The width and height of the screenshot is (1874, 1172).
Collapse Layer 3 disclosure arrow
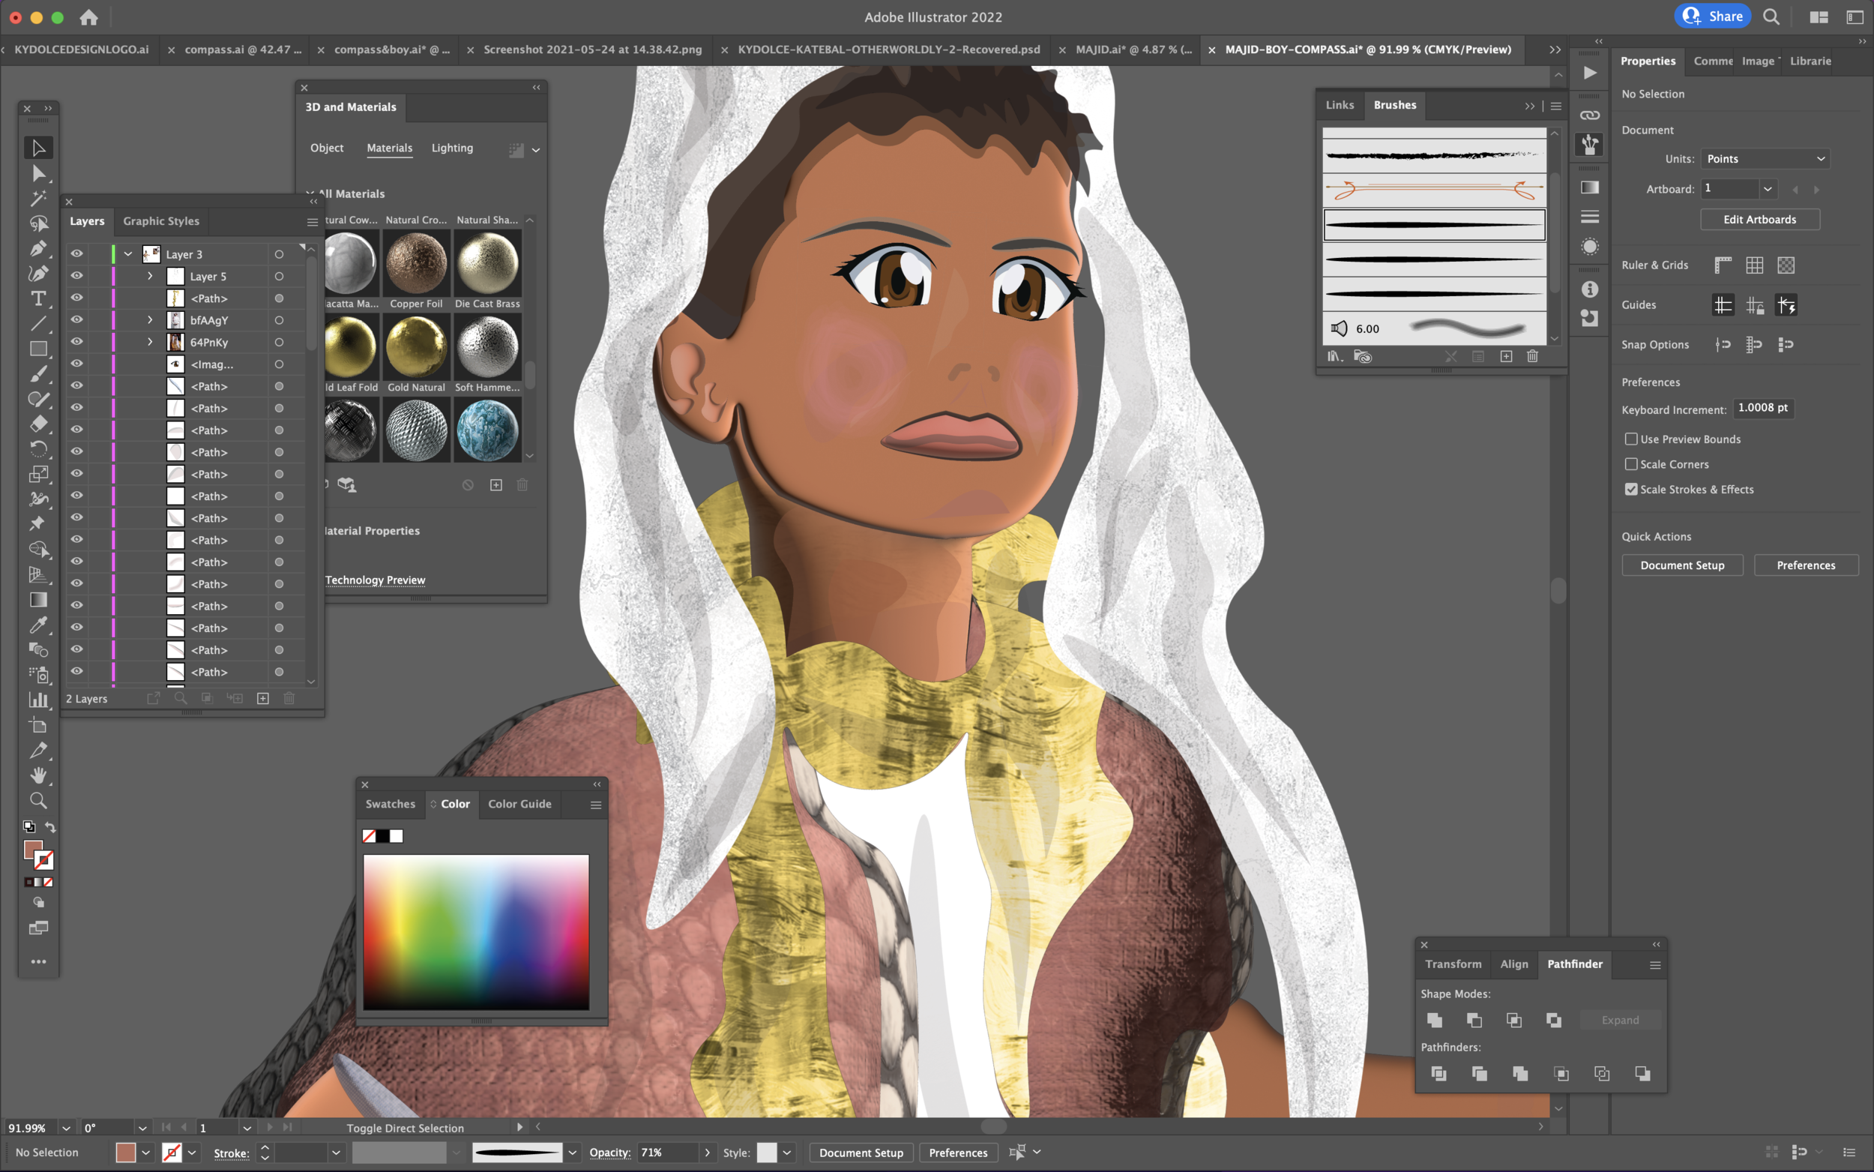click(128, 253)
